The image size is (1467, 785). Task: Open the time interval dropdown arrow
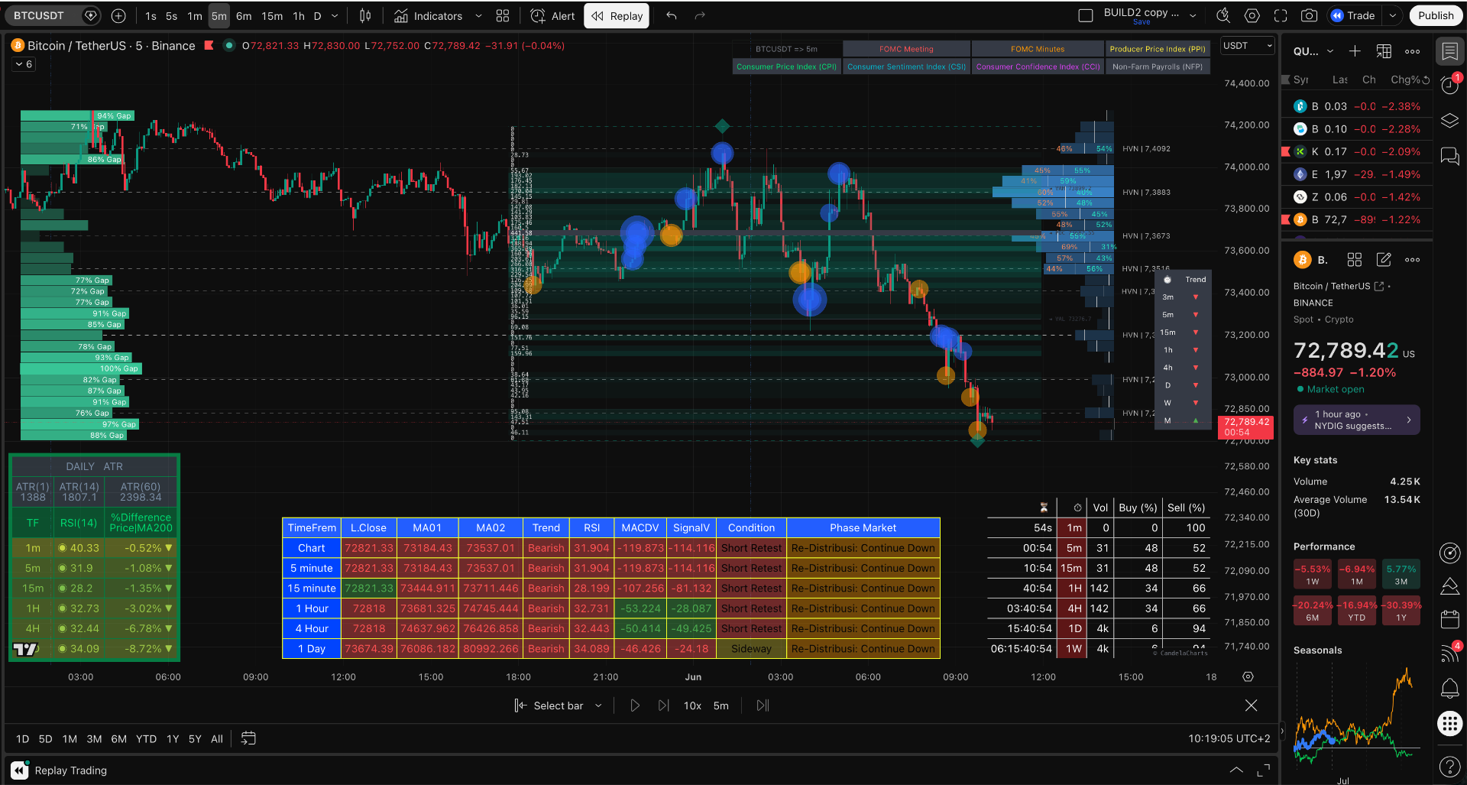[335, 15]
